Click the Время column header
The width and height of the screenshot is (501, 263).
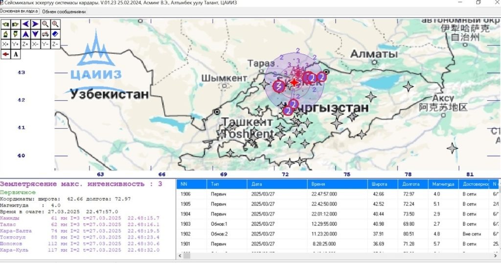[x=337, y=184]
